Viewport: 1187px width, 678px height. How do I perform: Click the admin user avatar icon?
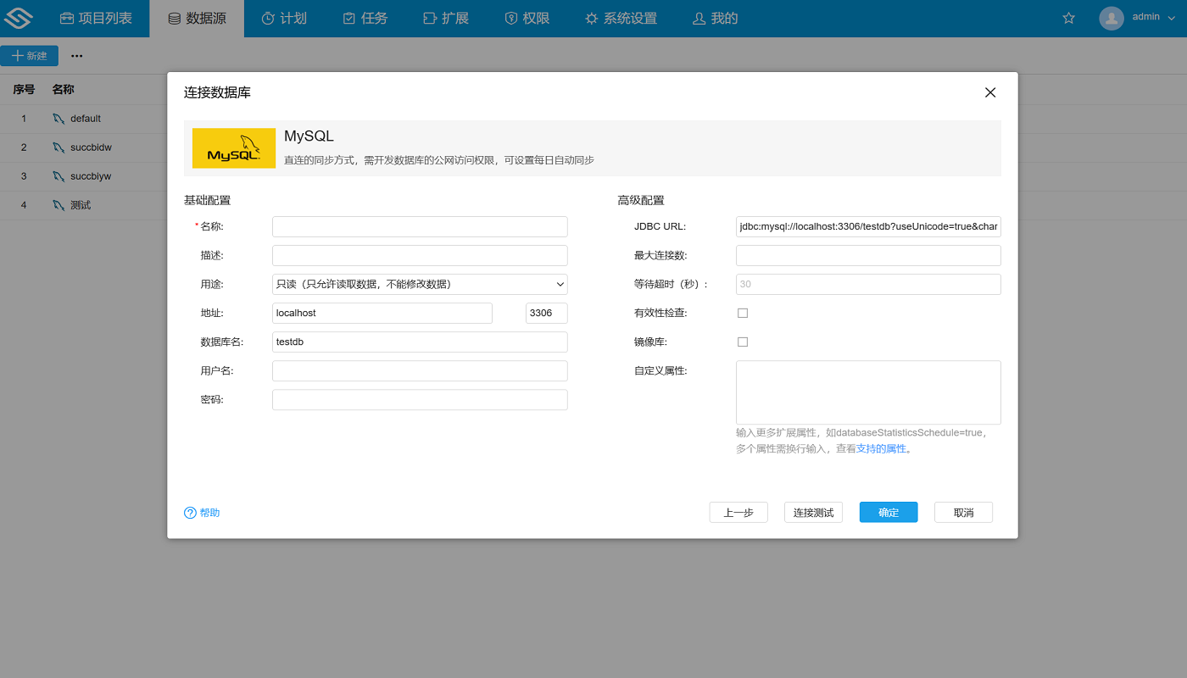1111,18
